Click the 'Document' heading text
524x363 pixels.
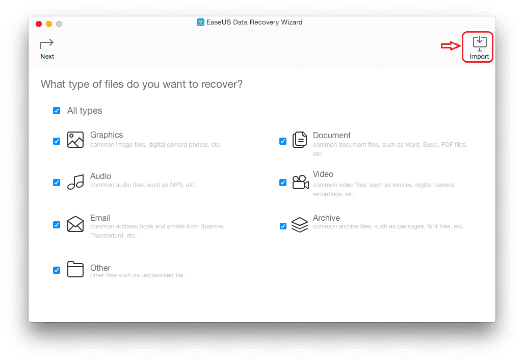pos(331,136)
